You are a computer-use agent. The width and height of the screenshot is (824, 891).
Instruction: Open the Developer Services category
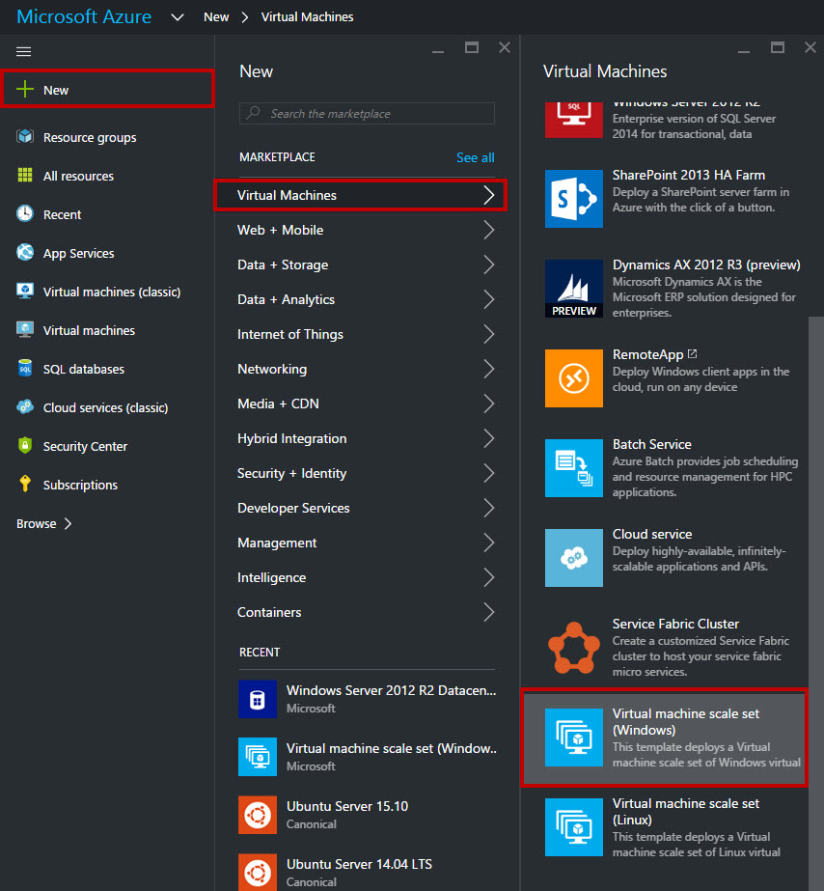(367, 508)
